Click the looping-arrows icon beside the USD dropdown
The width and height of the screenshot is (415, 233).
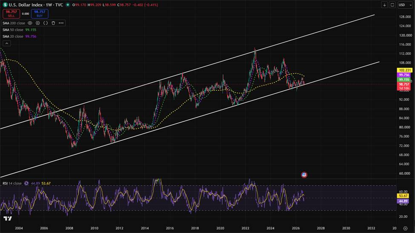pyautogui.click(x=392, y=5)
